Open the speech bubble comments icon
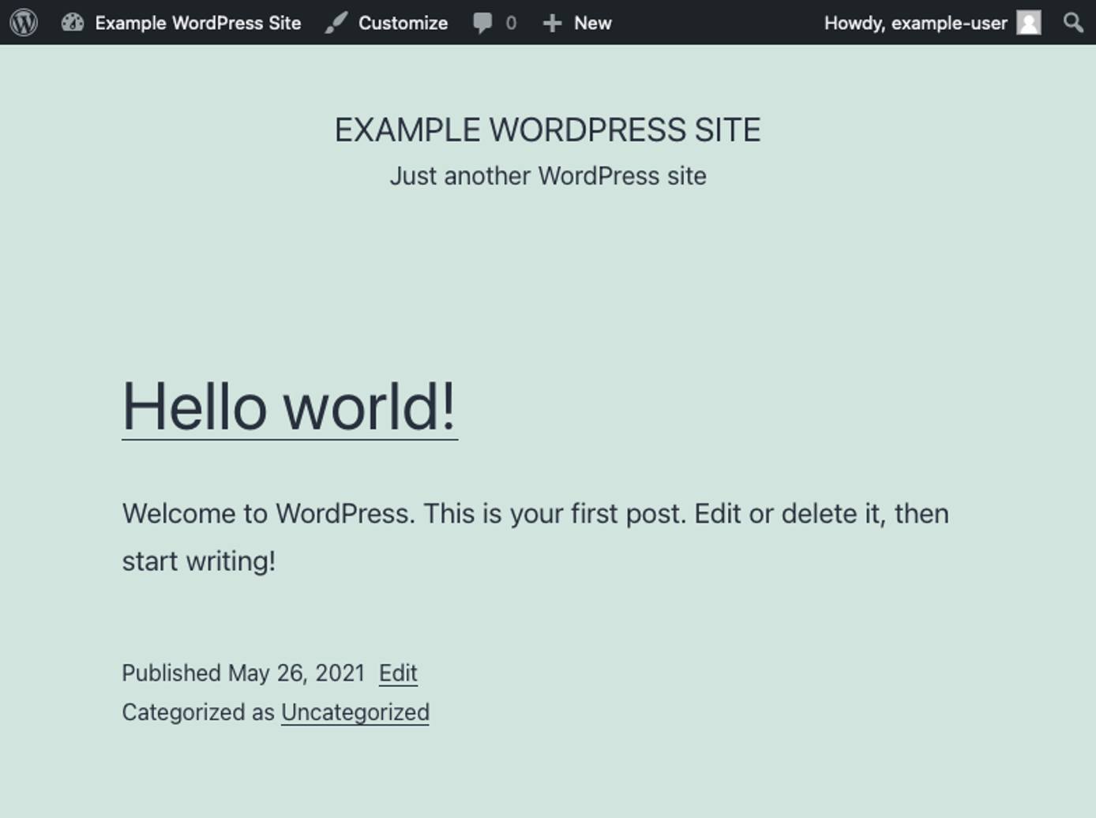Viewport: 1096px width, 818px height. [482, 23]
